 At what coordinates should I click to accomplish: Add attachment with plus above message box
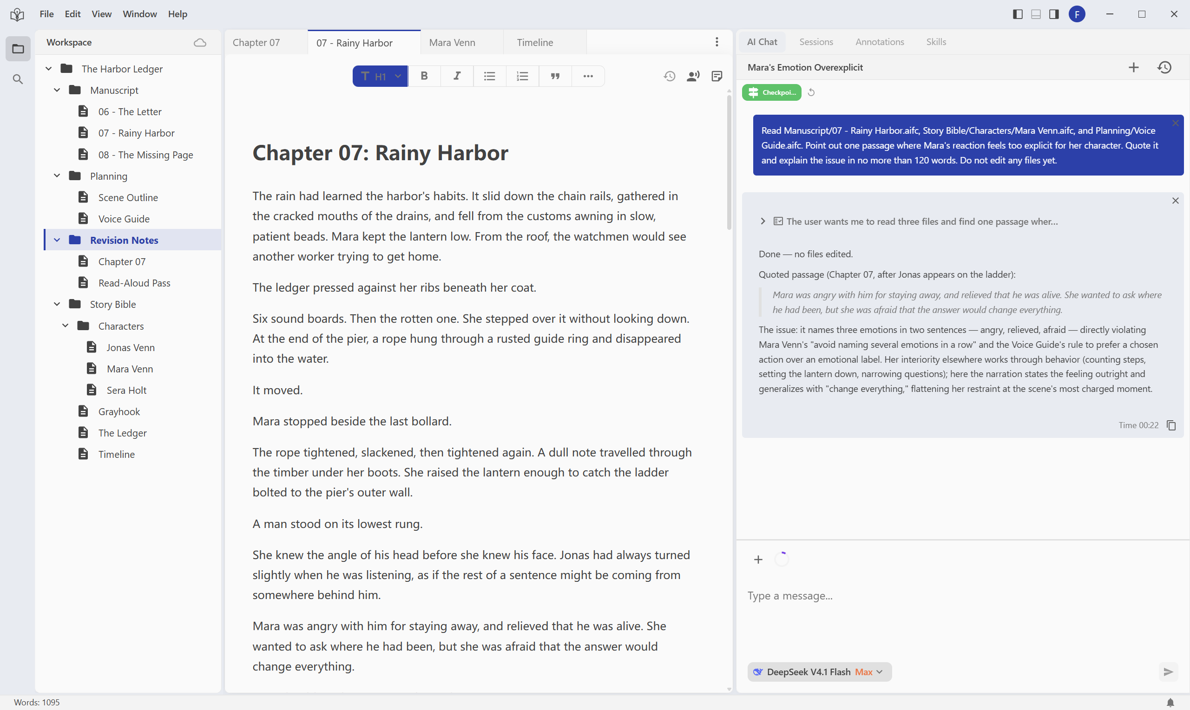758,559
